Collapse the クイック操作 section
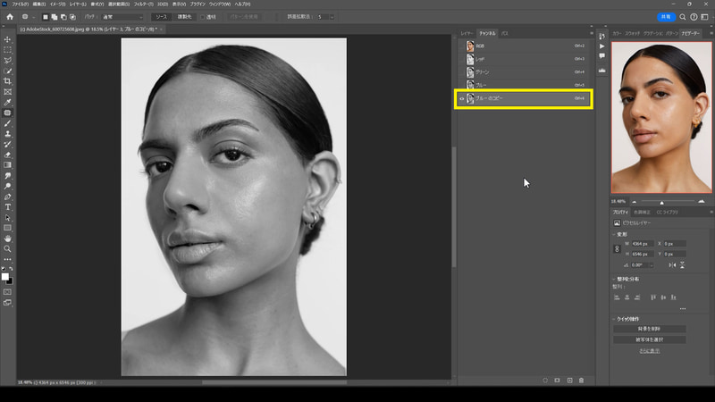 (615, 318)
